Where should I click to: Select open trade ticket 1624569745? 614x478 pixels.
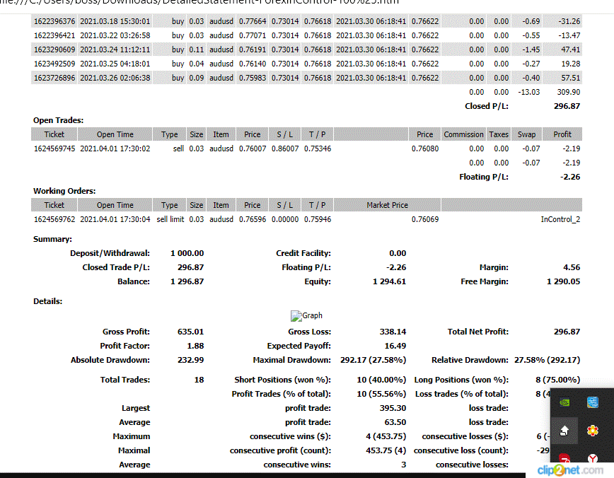[x=54, y=148]
